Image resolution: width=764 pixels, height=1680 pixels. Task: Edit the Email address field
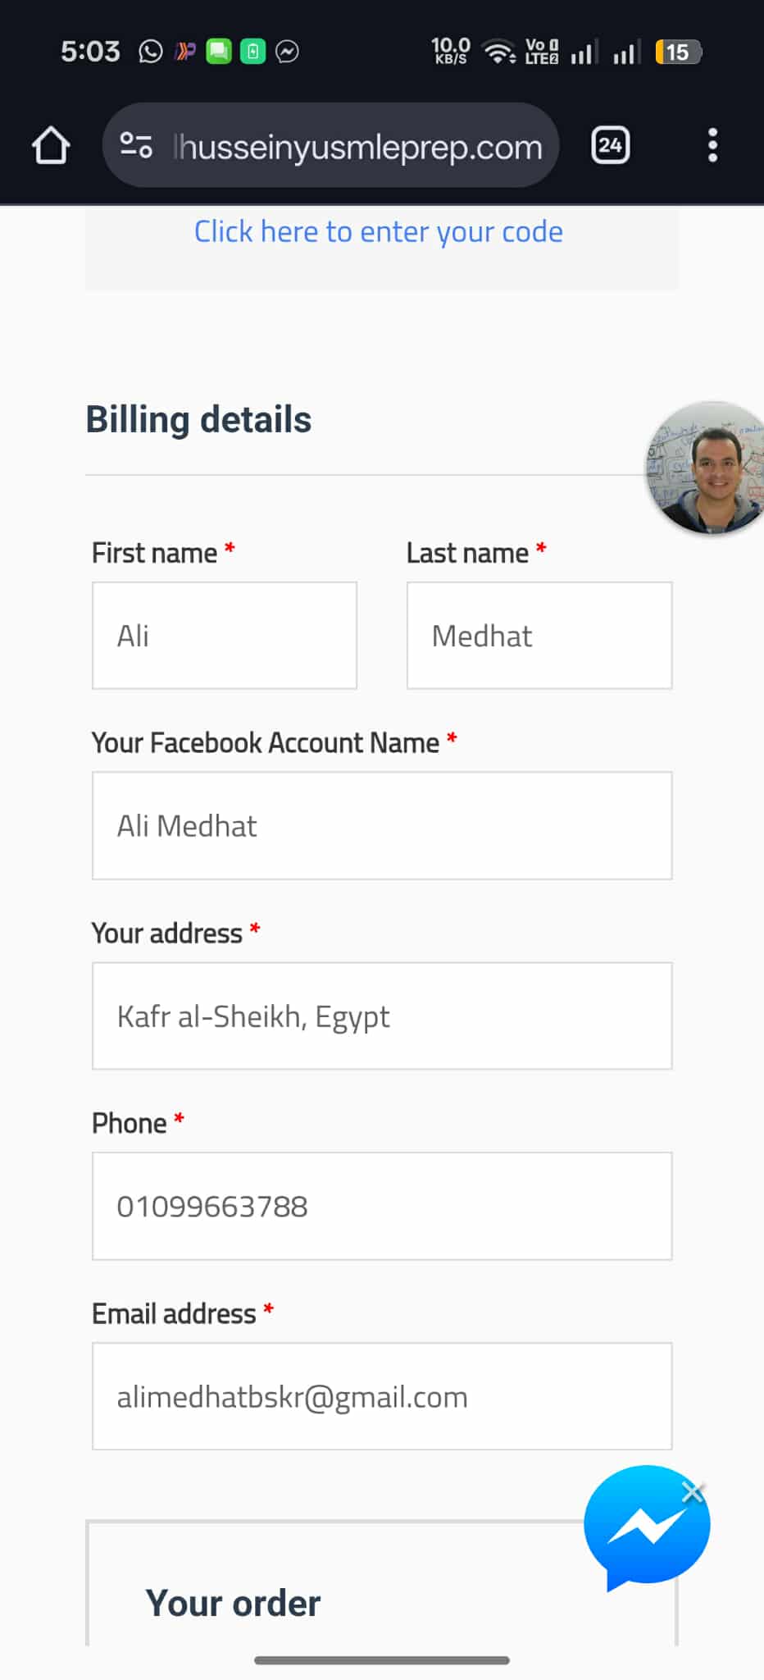coord(382,1396)
